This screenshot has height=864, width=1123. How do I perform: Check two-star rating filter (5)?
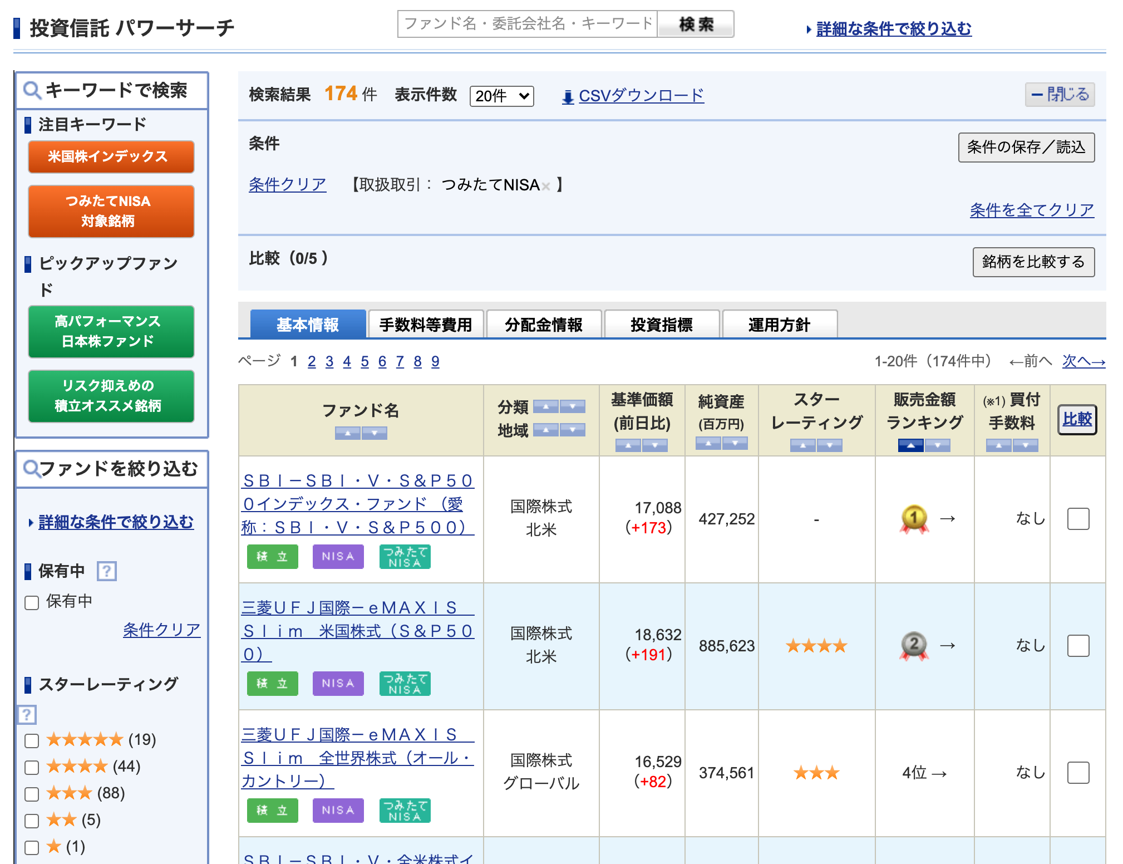tap(32, 821)
